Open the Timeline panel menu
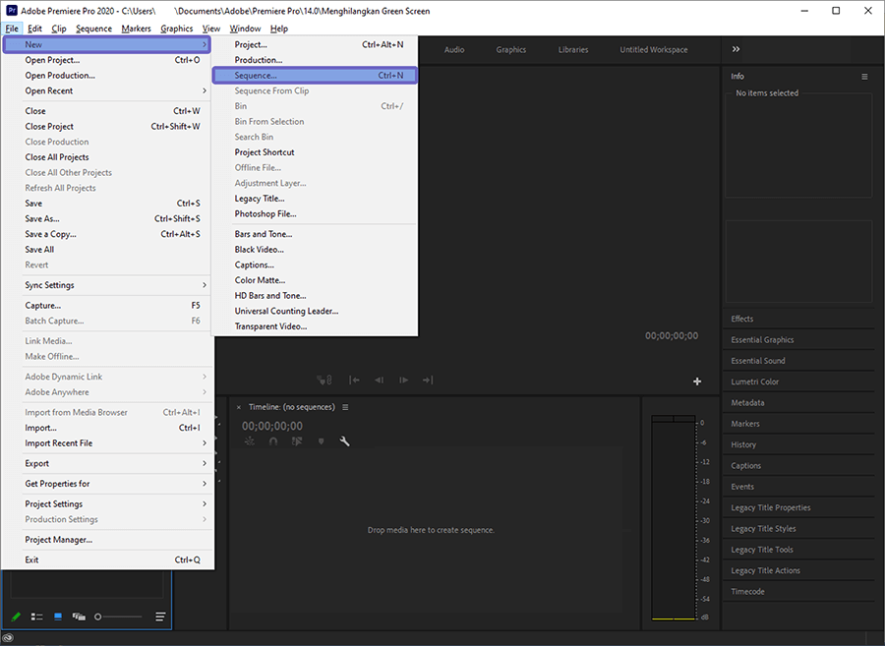This screenshot has width=885, height=646. [x=345, y=407]
